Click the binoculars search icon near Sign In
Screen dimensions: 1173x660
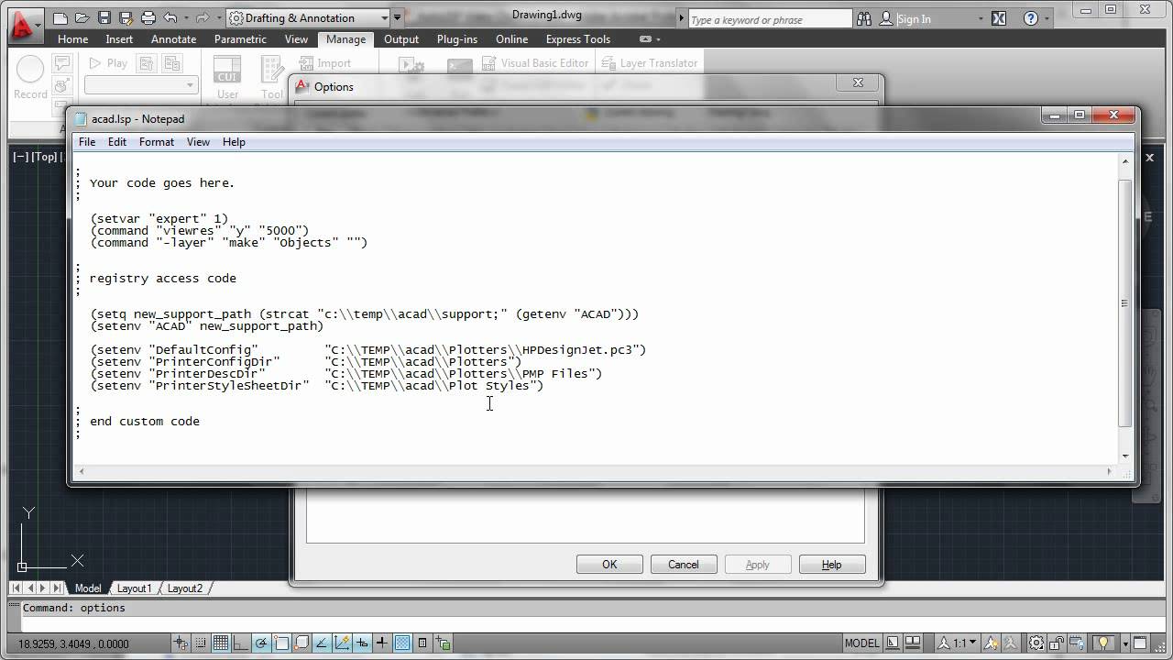[864, 18]
